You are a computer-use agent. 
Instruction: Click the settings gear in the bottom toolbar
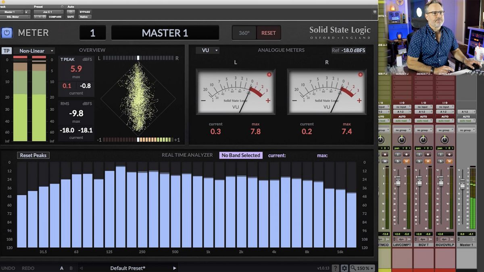tap(345, 268)
